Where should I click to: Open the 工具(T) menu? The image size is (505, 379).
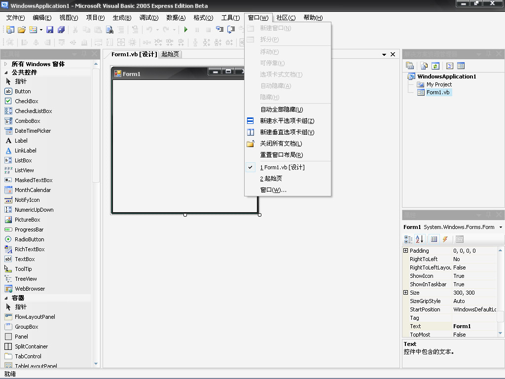[230, 18]
